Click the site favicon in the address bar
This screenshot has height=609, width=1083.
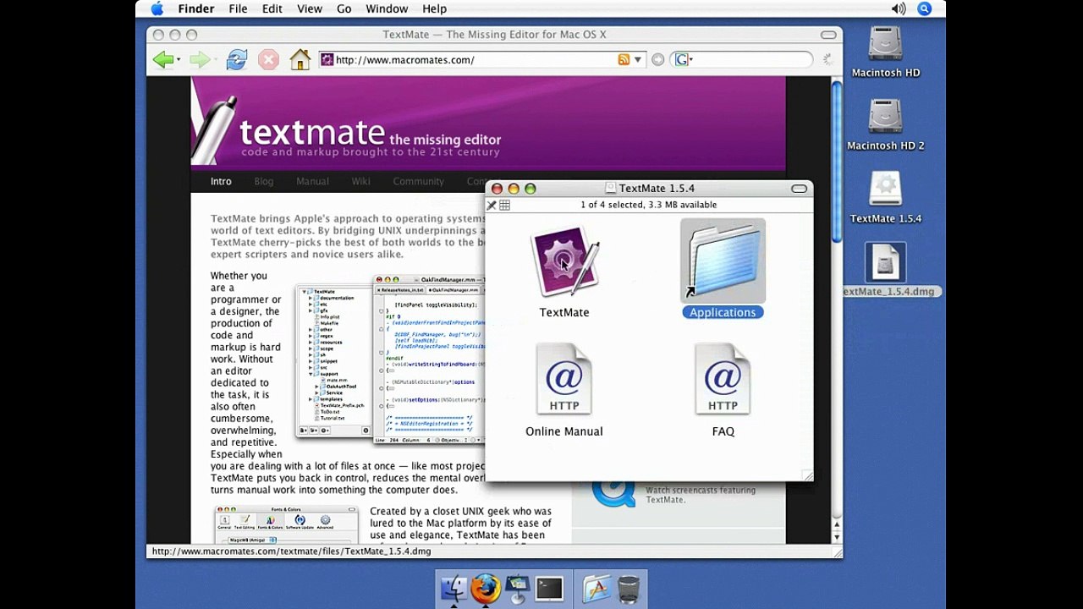pos(327,60)
